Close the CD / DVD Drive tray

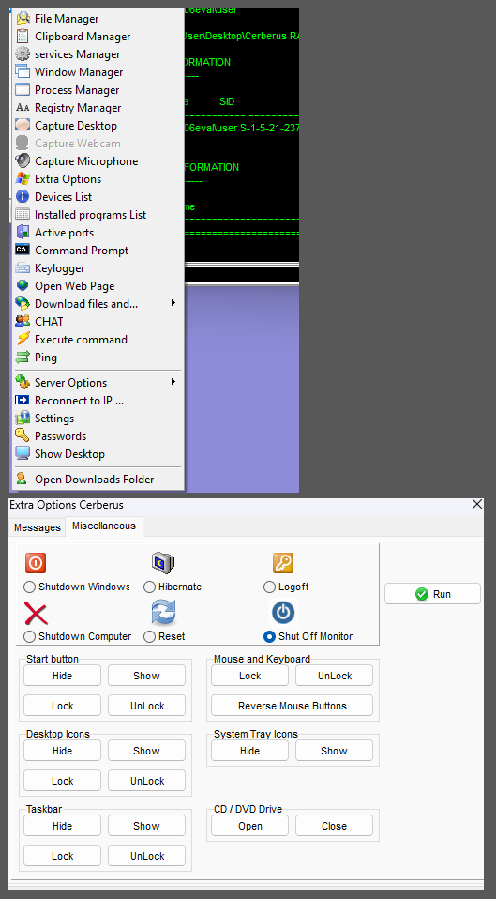[x=334, y=826]
